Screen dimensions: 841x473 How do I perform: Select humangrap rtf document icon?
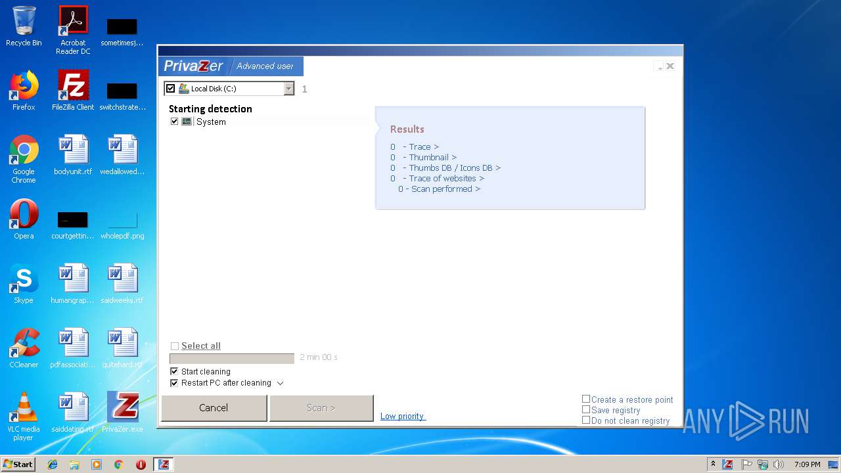coord(73,284)
